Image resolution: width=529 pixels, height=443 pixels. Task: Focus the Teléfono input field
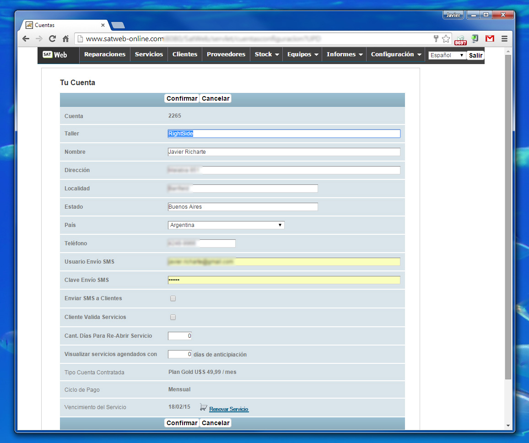(x=202, y=243)
